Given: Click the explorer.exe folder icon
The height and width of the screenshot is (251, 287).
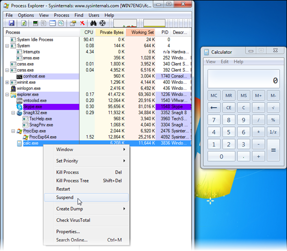Looking at the screenshot, I should 13,95.
